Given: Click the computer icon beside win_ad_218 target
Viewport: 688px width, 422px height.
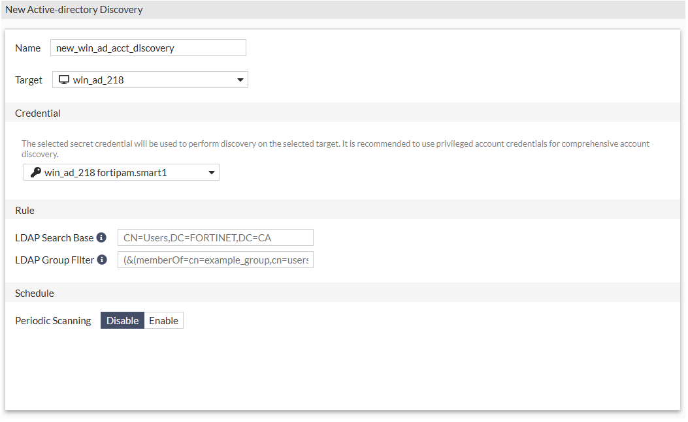Looking at the screenshot, I should pyautogui.click(x=63, y=79).
